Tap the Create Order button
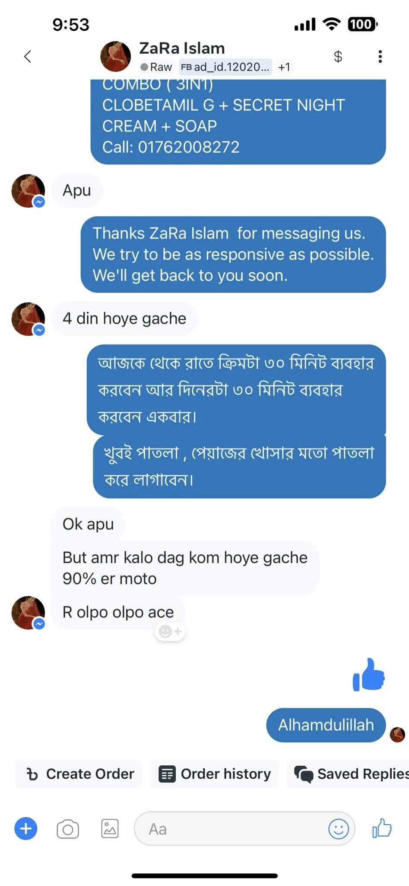The width and height of the screenshot is (409, 886). coord(79,774)
